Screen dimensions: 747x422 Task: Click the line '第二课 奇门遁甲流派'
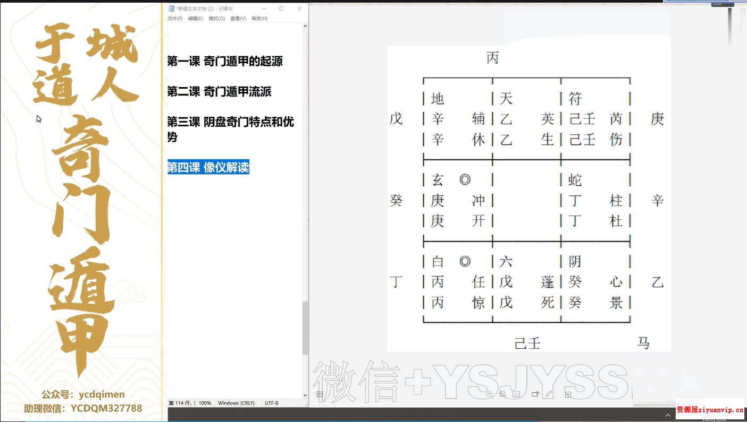pos(219,92)
